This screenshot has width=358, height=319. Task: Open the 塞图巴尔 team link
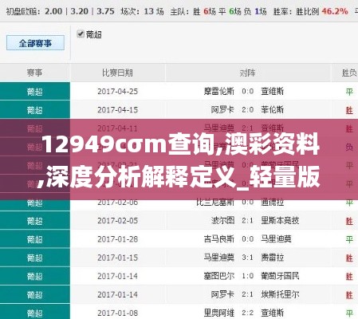219,276
